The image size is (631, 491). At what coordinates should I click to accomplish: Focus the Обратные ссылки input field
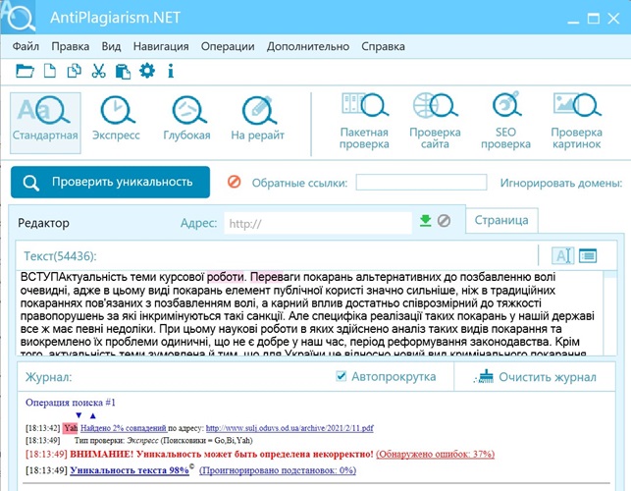pyautogui.click(x=421, y=182)
